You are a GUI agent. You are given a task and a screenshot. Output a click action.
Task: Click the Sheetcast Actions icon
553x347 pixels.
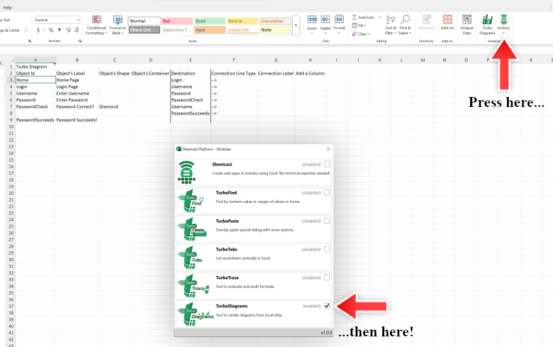(504, 19)
